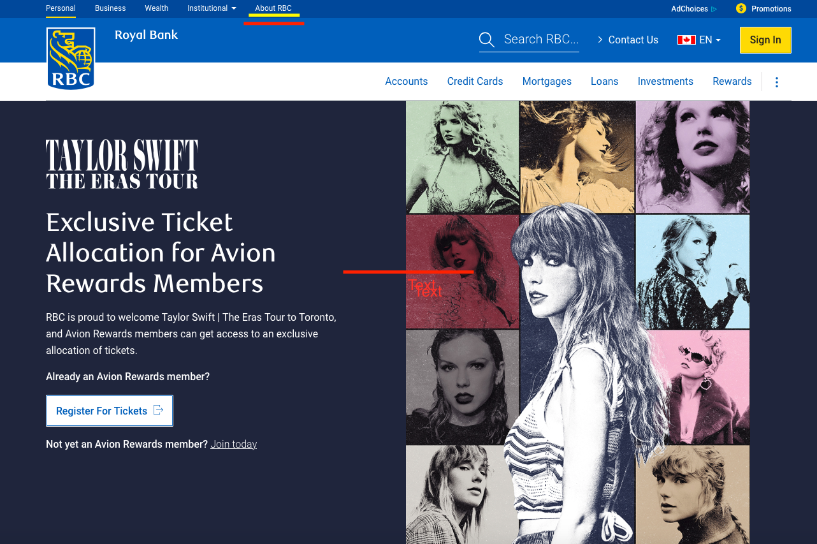Switch to the Business tab
The image size is (817, 544).
click(110, 8)
